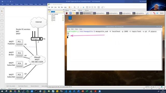166x93 pixels.
Task: Open the terminal window Tabs menu
Action: click(77, 29)
